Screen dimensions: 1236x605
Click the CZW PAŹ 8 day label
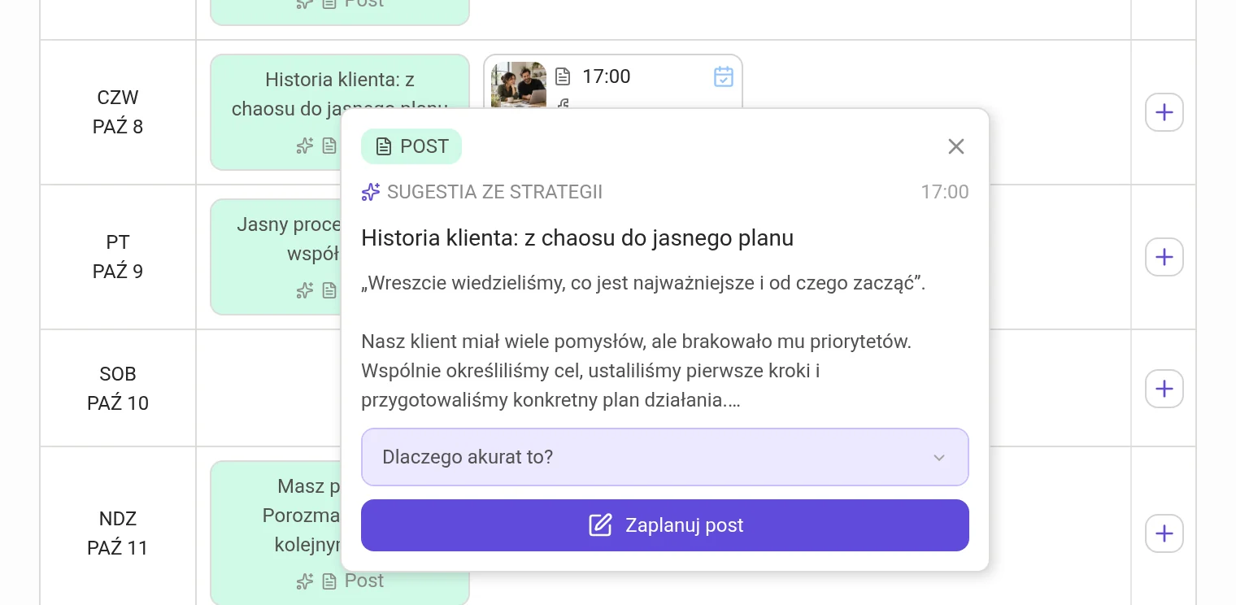[x=118, y=112]
